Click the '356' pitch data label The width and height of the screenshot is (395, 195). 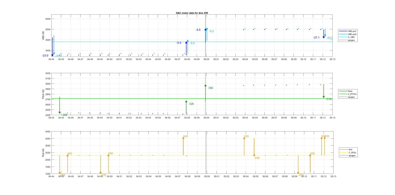point(210,88)
